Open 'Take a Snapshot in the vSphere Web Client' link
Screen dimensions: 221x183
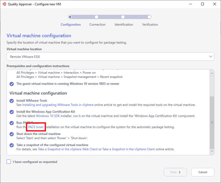[68, 149]
